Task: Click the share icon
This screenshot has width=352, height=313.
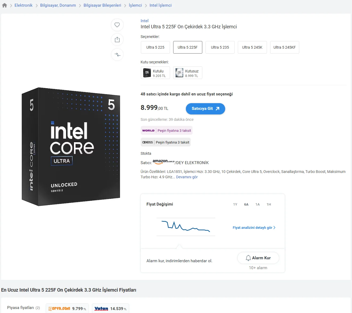Action: (117, 40)
